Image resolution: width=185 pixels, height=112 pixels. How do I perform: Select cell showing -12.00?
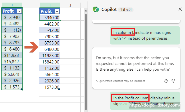(x=50, y=30)
